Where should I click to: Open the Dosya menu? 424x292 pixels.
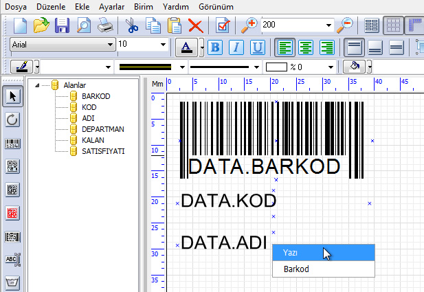coord(16,7)
